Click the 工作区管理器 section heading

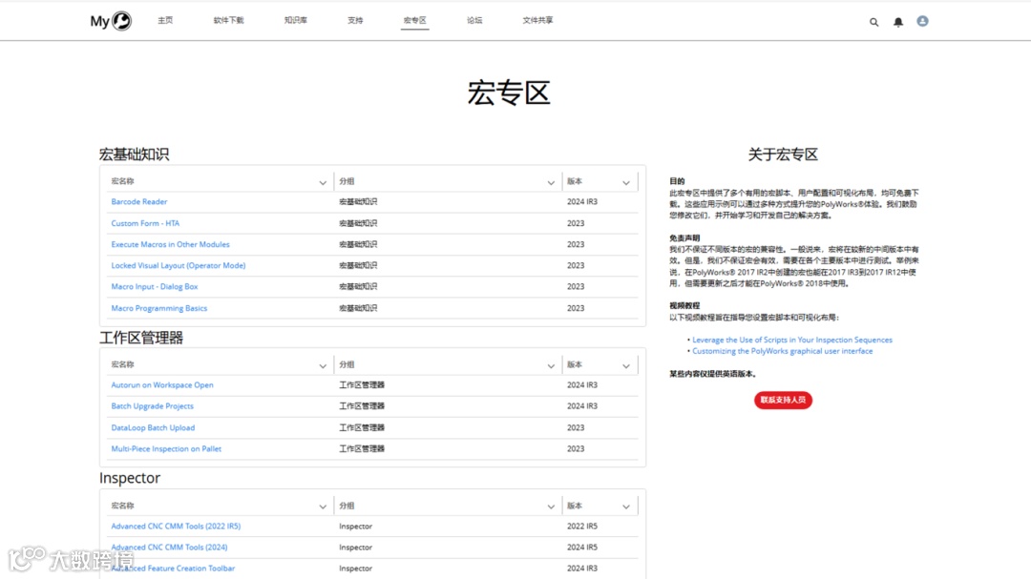coord(141,338)
